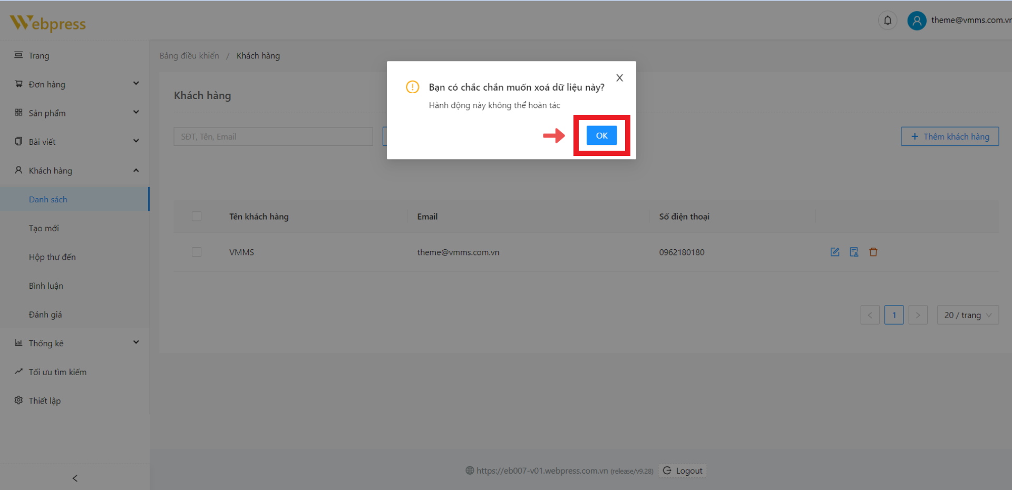Click the trash delete icon for VMMS
Screen dimensions: 1012x490
pyautogui.click(x=873, y=252)
